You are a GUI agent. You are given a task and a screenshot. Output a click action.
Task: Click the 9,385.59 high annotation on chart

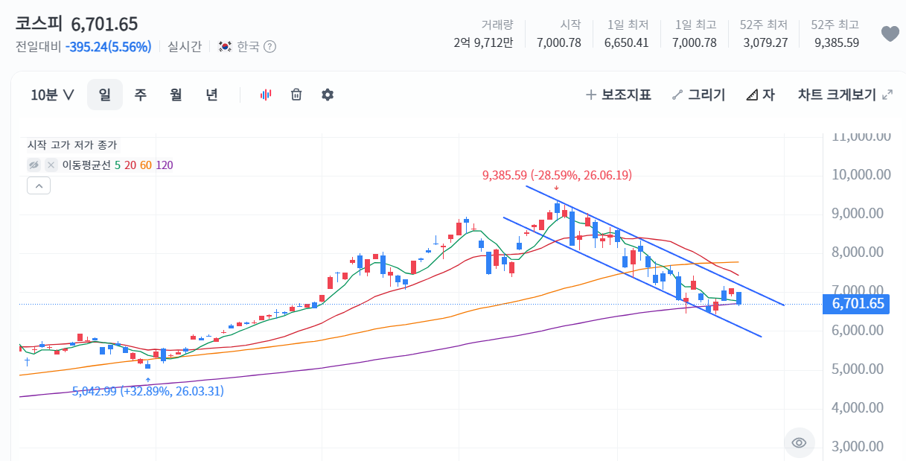pyautogui.click(x=557, y=176)
